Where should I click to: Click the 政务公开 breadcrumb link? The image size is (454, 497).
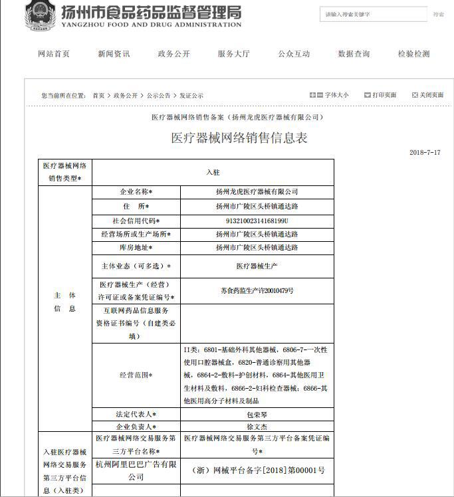[126, 96]
